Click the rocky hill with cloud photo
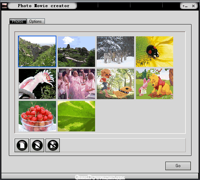This screenshot has width=200, height=180. (76, 52)
